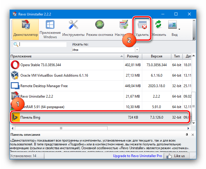Click Remote Desktop Manager icon
This screenshot has height=169, width=206.
pos(15,86)
